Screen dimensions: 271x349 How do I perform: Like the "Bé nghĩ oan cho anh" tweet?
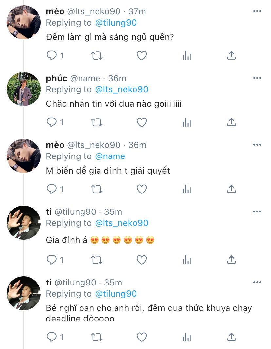pyautogui.click(x=141, y=337)
